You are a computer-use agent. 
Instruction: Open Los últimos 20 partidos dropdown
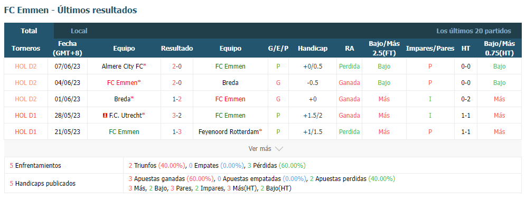474,31
